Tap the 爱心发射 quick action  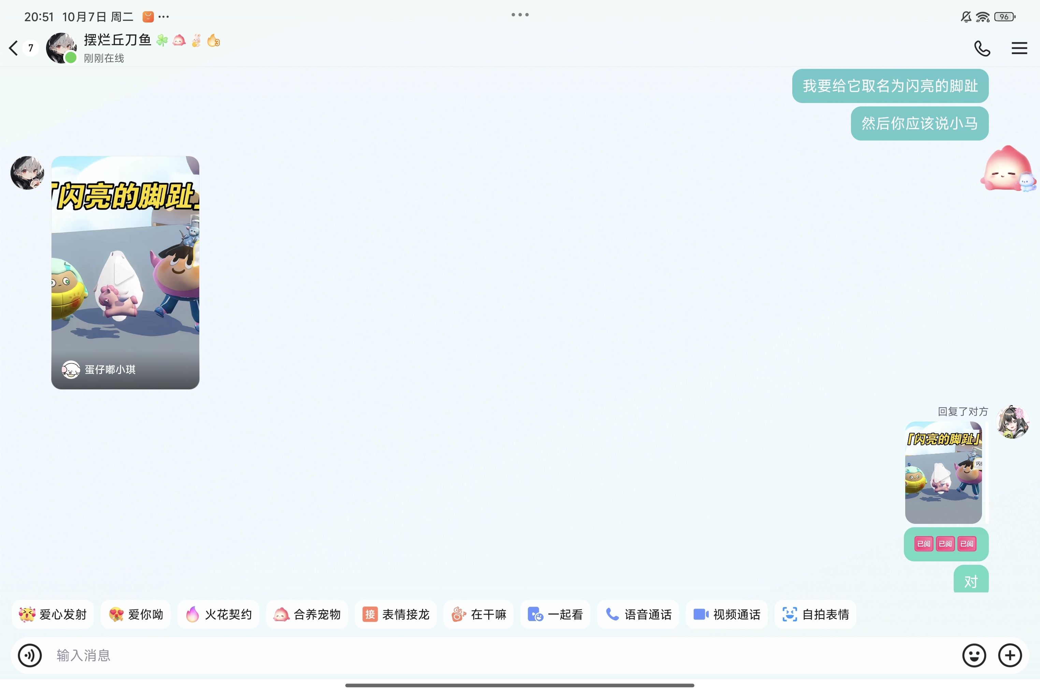coord(53,614)
